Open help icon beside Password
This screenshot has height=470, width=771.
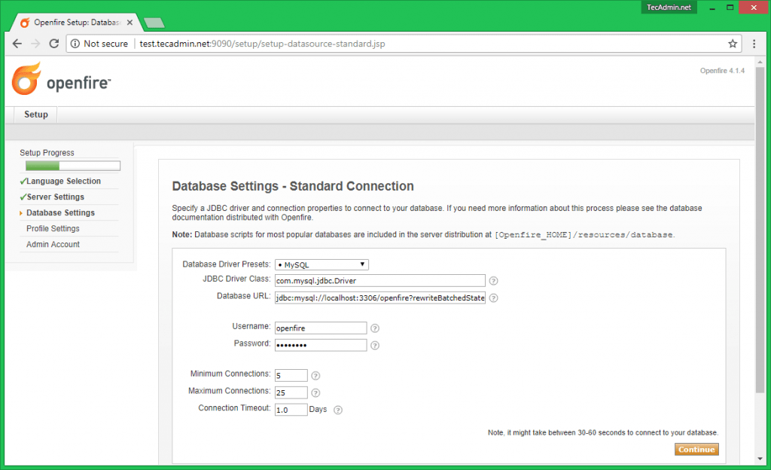375,346
